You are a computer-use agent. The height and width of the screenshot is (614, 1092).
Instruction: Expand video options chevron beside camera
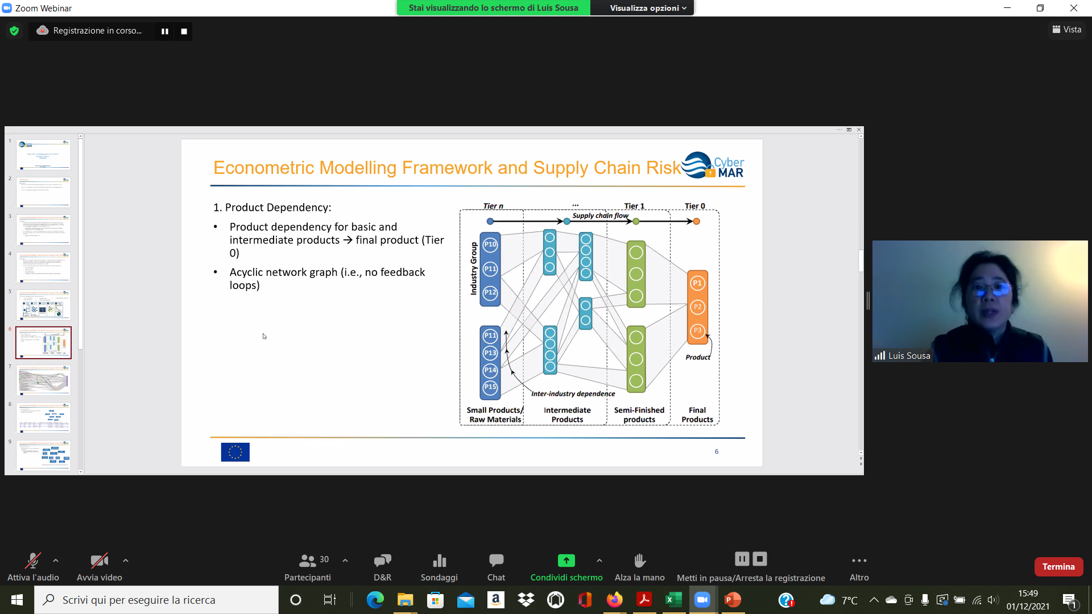point(126,561)
